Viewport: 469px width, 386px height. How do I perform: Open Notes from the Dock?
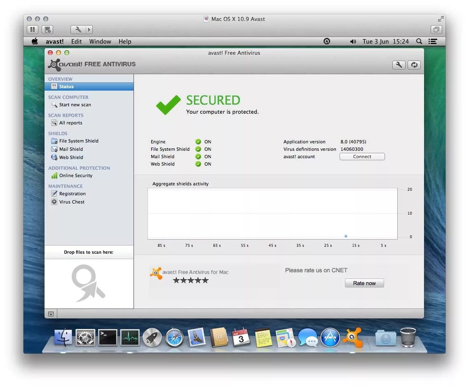tap(263, 338)
